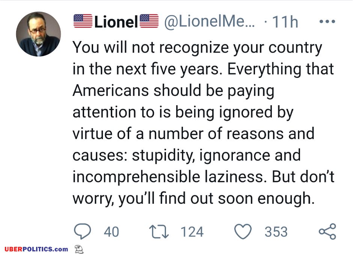The image size is (353, 254).
Task: Retweet using the retweet arrows icon
Action: click(159, 232)
